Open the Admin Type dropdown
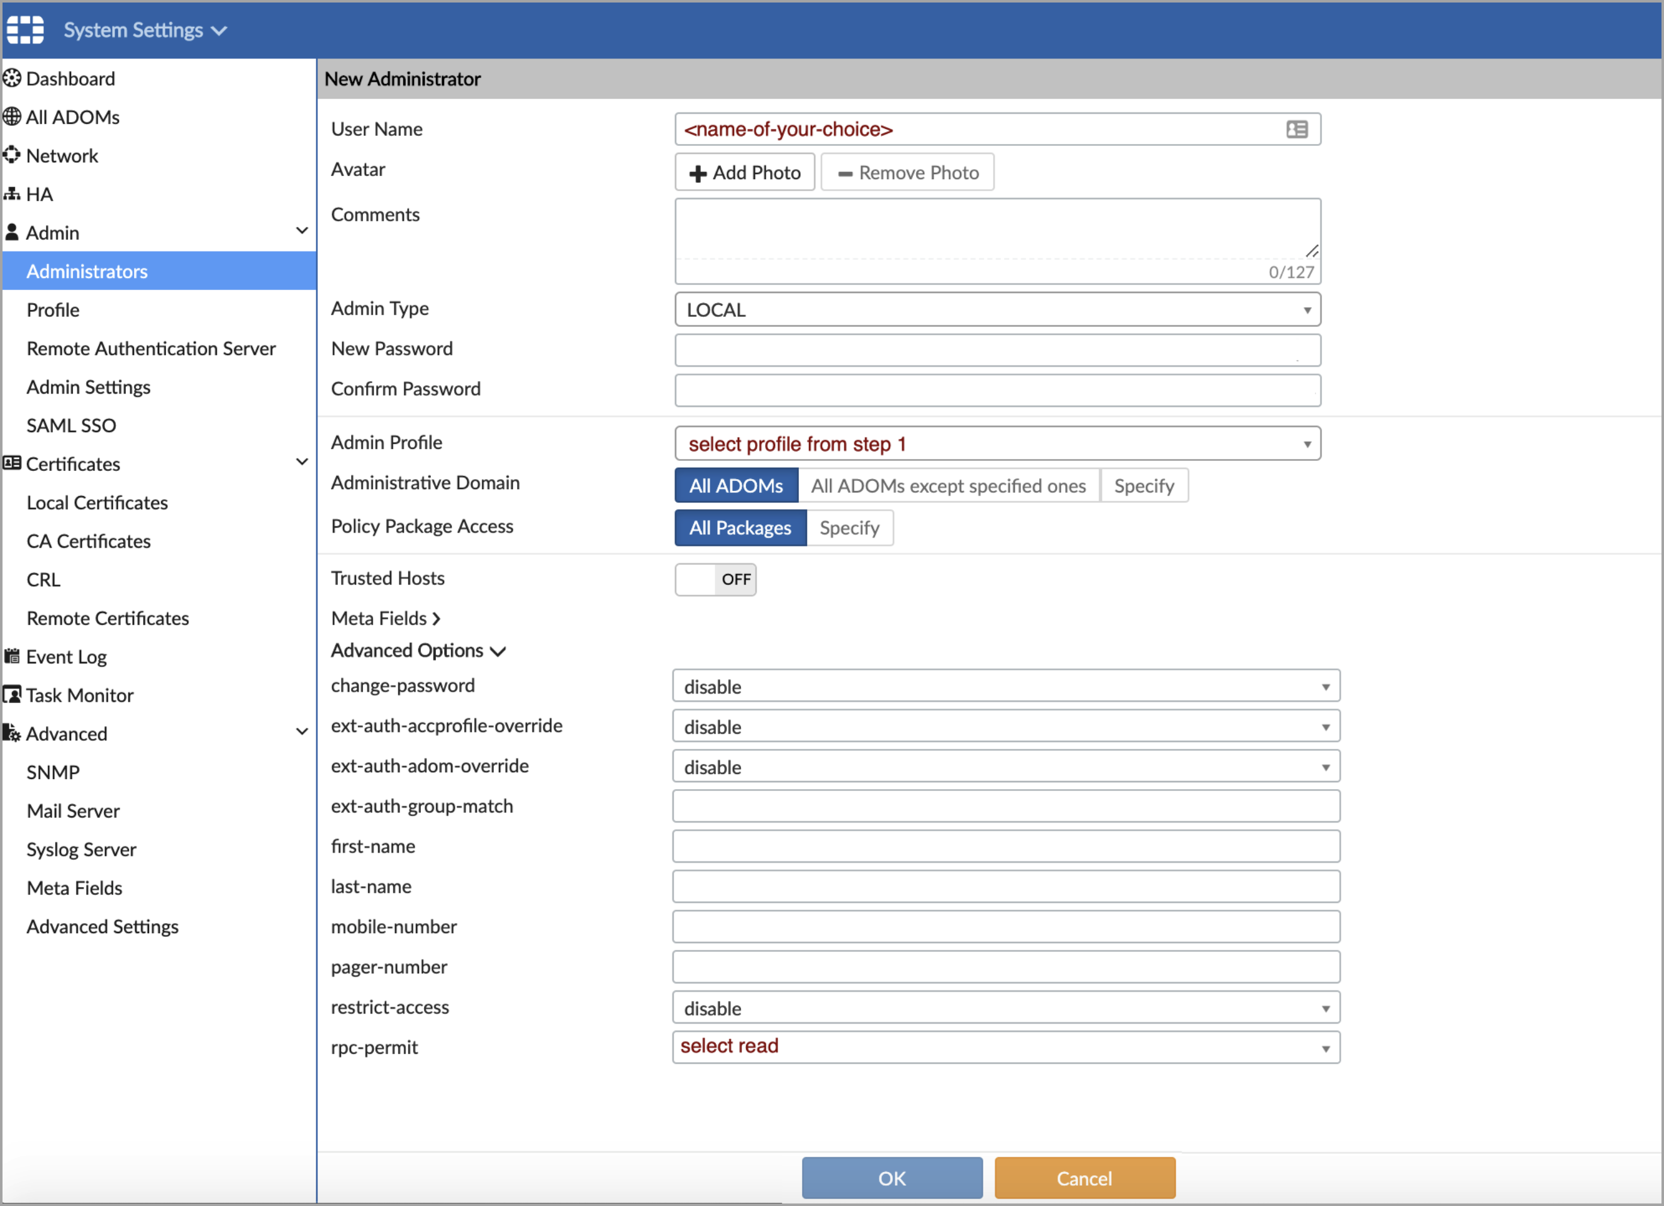1664x1206 pixels. click(997, 310)
